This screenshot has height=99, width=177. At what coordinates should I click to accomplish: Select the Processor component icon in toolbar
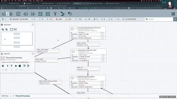pyautogui.click(x=18, y=14)
